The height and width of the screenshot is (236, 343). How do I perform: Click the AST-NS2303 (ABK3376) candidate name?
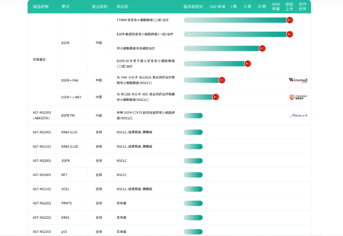(x=42, y=115)
